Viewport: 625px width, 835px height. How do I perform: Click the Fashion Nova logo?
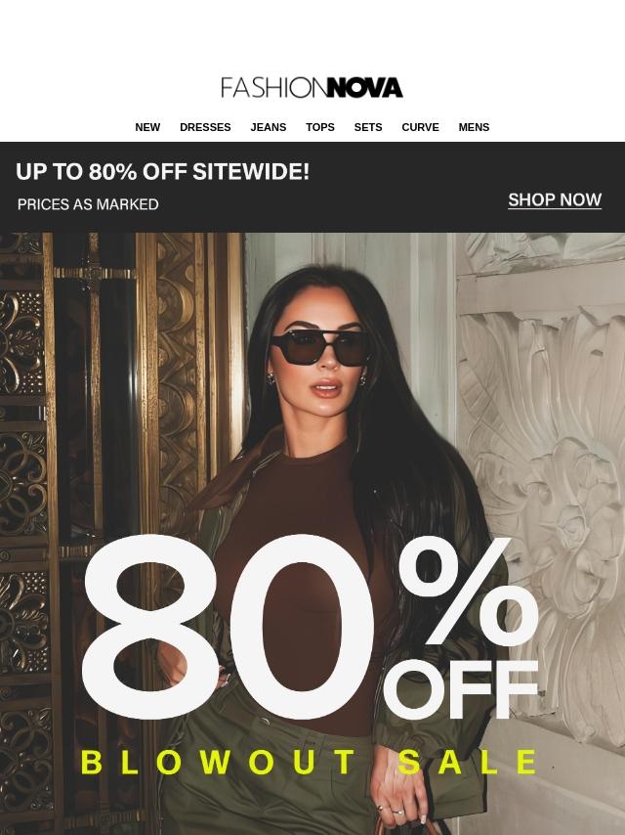coord(312,88)
